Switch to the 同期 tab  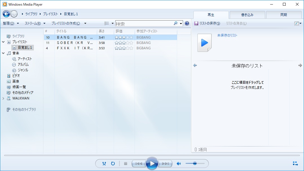coord(284,15)
